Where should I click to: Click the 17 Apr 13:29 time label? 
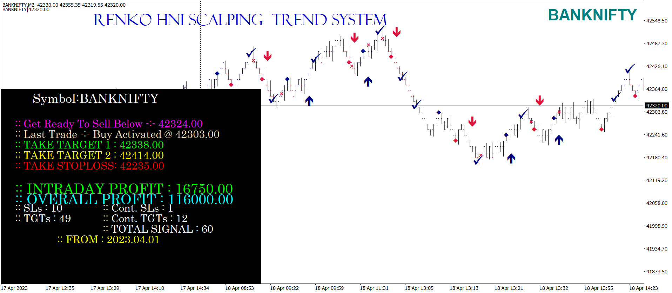point(105,288)
